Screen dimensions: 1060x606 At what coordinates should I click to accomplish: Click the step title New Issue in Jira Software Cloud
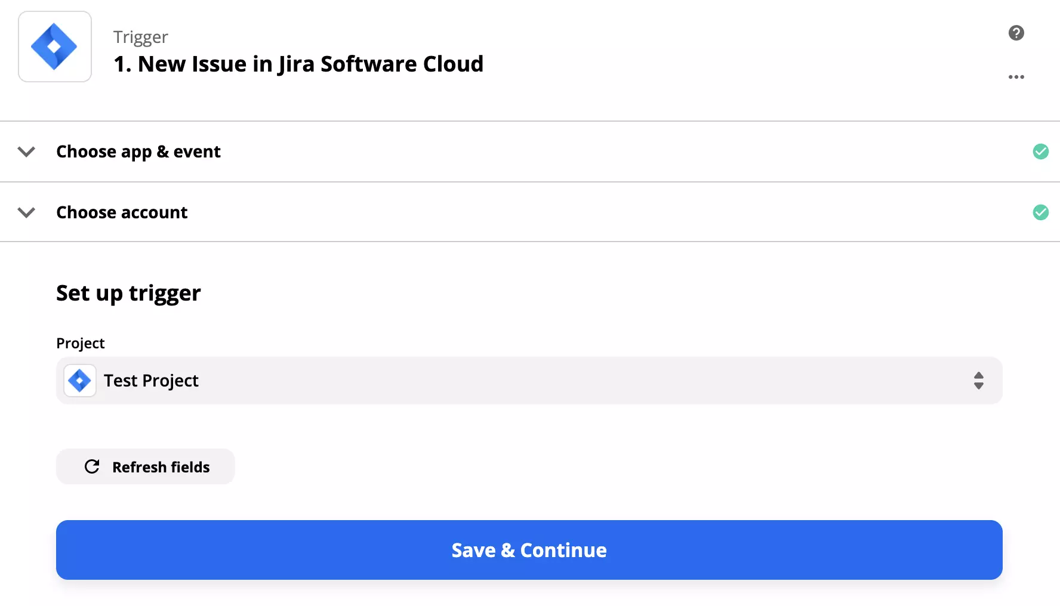coord(298,64)
